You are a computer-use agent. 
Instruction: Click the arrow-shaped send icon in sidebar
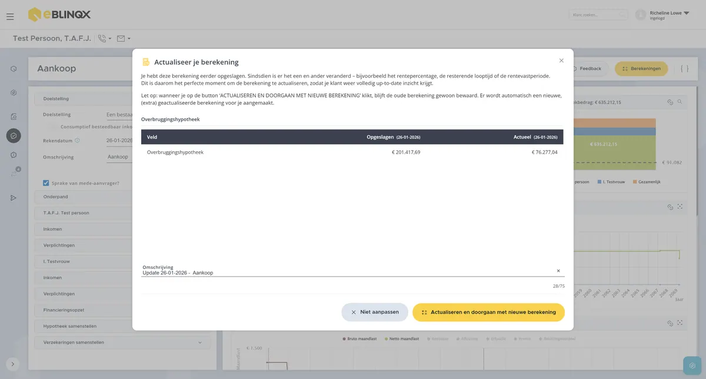point(14,198)
